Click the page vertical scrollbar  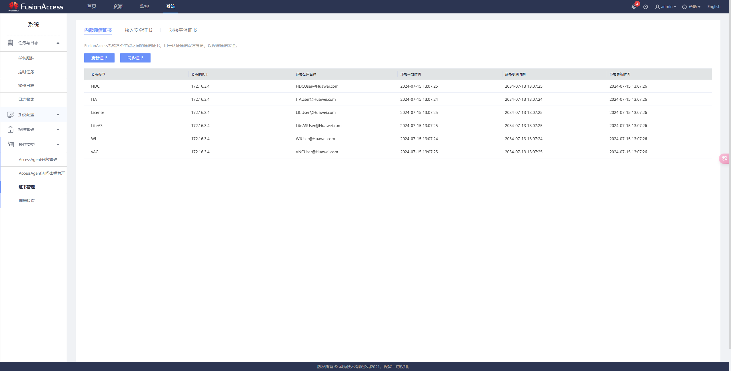click(x=730, y=174)
